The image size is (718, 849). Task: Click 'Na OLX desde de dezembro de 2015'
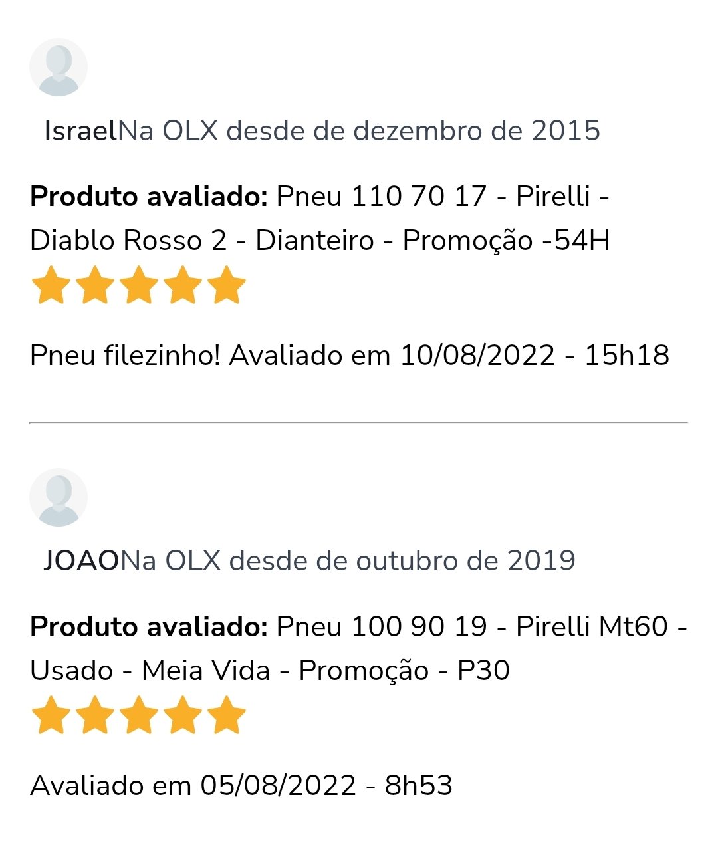point(359,130)
